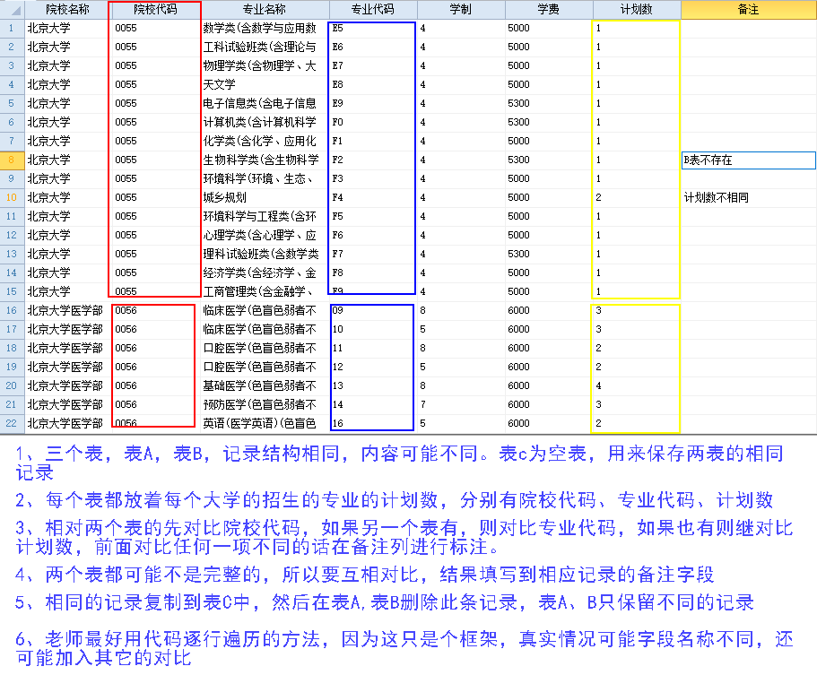Click 学制 value 8 in row 18
Viewport: 817px width, 675px height.
(461, 348)
